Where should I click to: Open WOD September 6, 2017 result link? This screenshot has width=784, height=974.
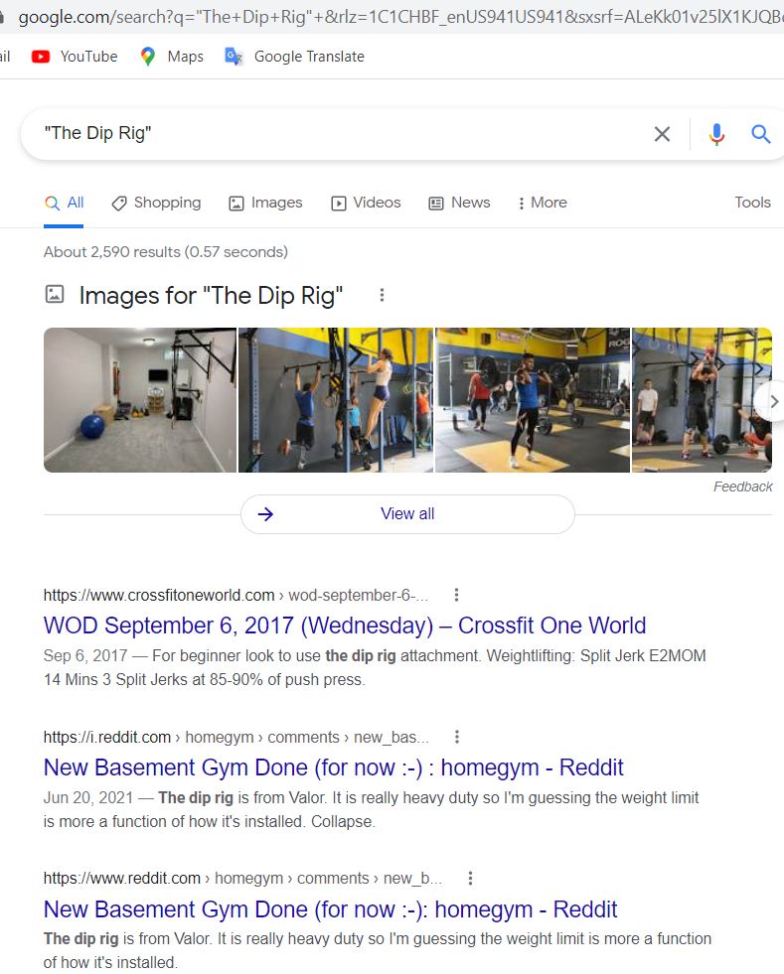coord(345,626)
